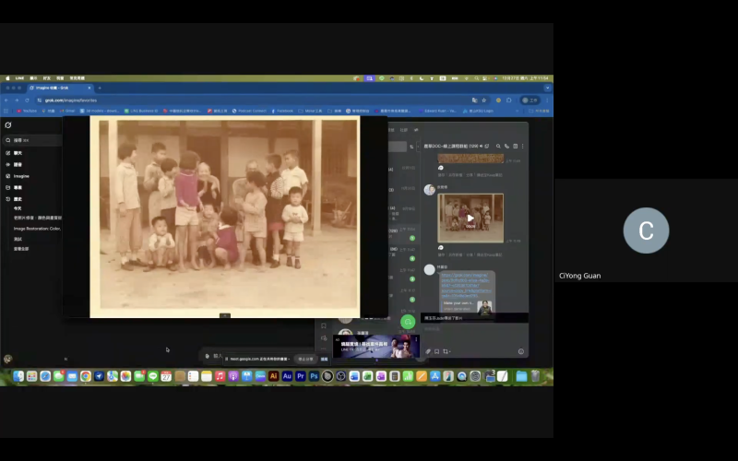Click the attach file paperclip icon
The width and height of the screenshot is (738, 461).
tap(427, 351)
